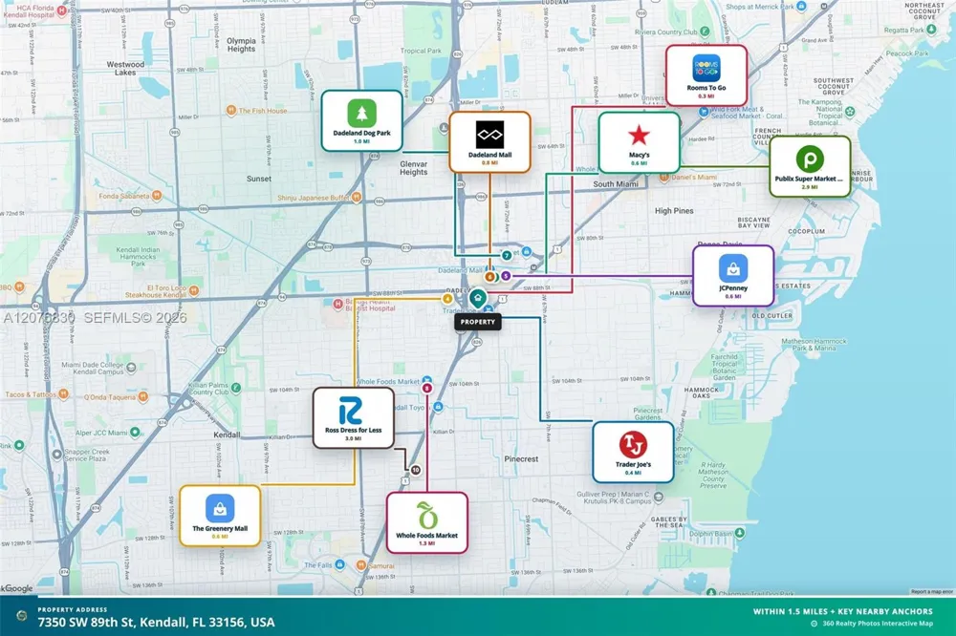This screenshot has width=956, height=636.
Task: Click Dolphin Basin map pin
Action: point(740,533)
